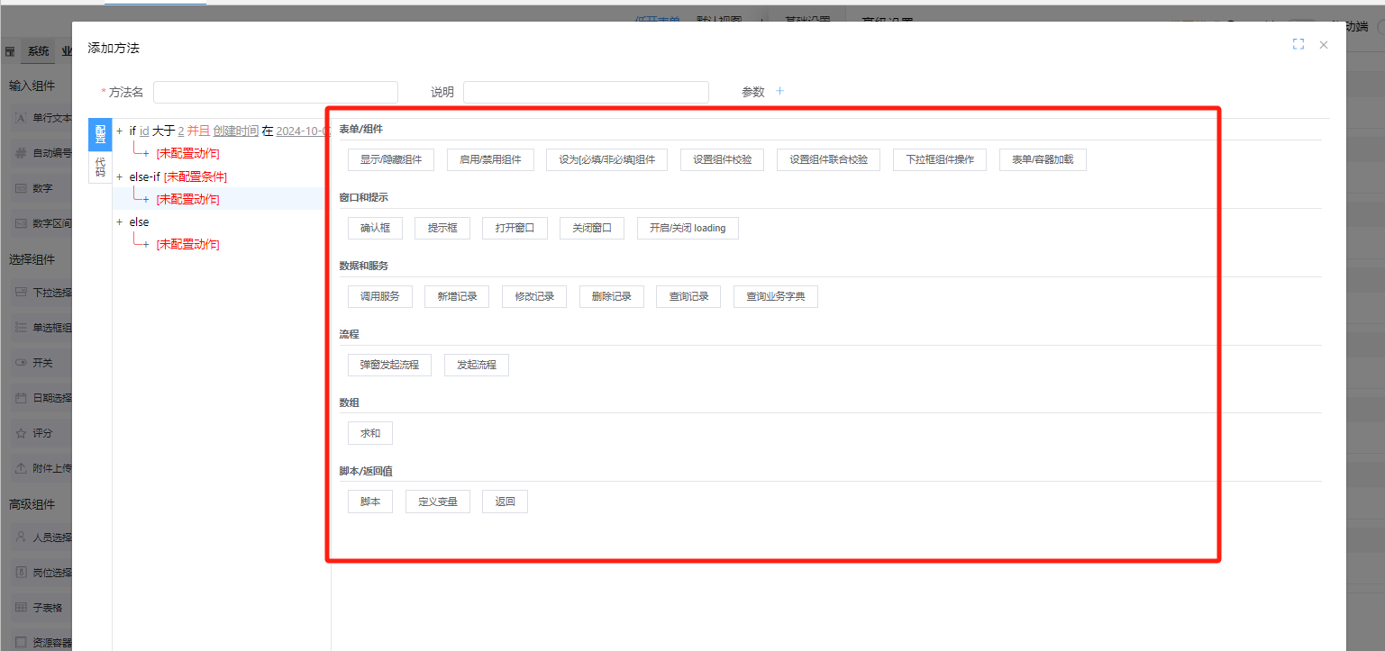1385x651 pixels.
Task: Click the 创建时间 field link in condition
Action: (236, 131)
